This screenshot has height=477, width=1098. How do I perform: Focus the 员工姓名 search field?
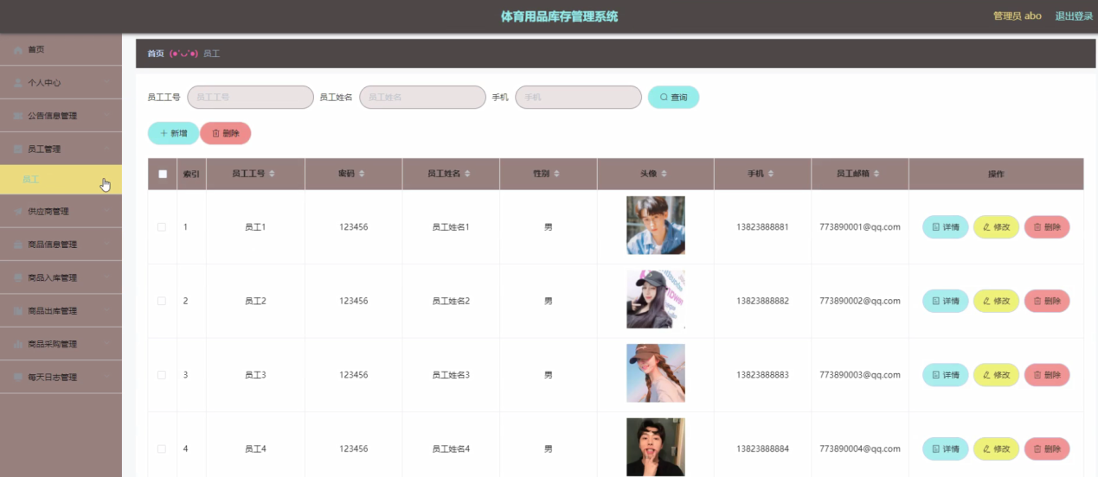(x=422, y=98)
